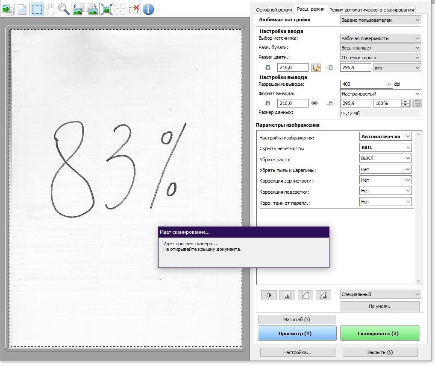Toggle the input size aspect lock icon
The width and height of the screenshot is (435, 366).
click(316, 67)
